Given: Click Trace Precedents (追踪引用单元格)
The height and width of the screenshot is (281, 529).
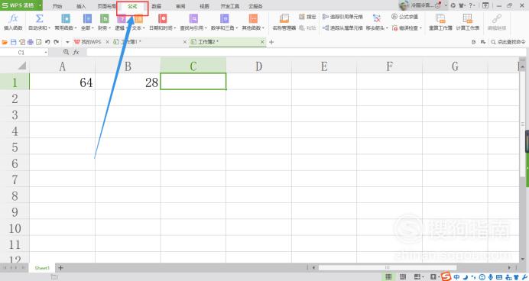Looking at the screenshot, I should pos(342,17).
